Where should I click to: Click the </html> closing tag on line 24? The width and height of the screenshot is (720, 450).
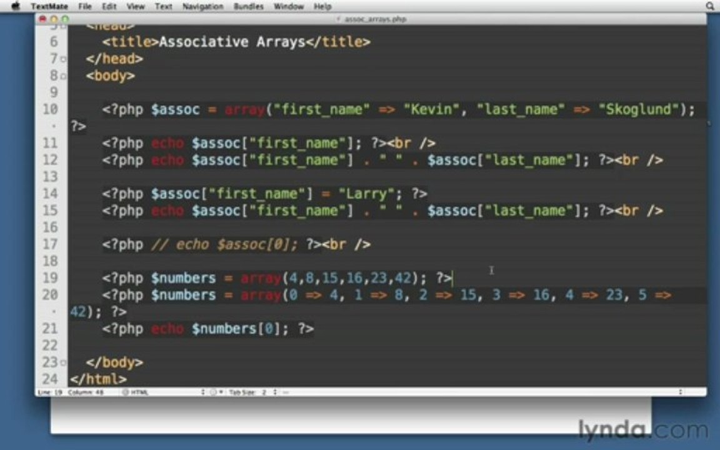coord(98,379)
